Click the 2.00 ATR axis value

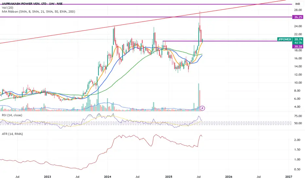point(297,140)
